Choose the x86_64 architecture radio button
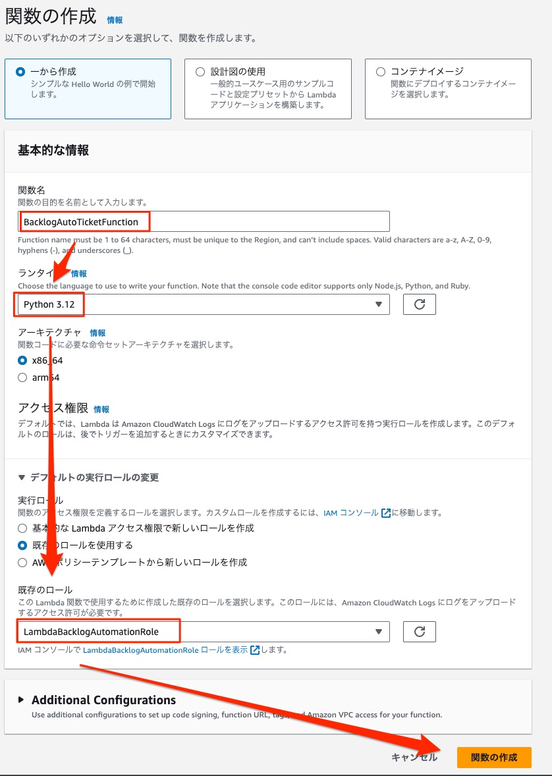 (x=22, y=360)
